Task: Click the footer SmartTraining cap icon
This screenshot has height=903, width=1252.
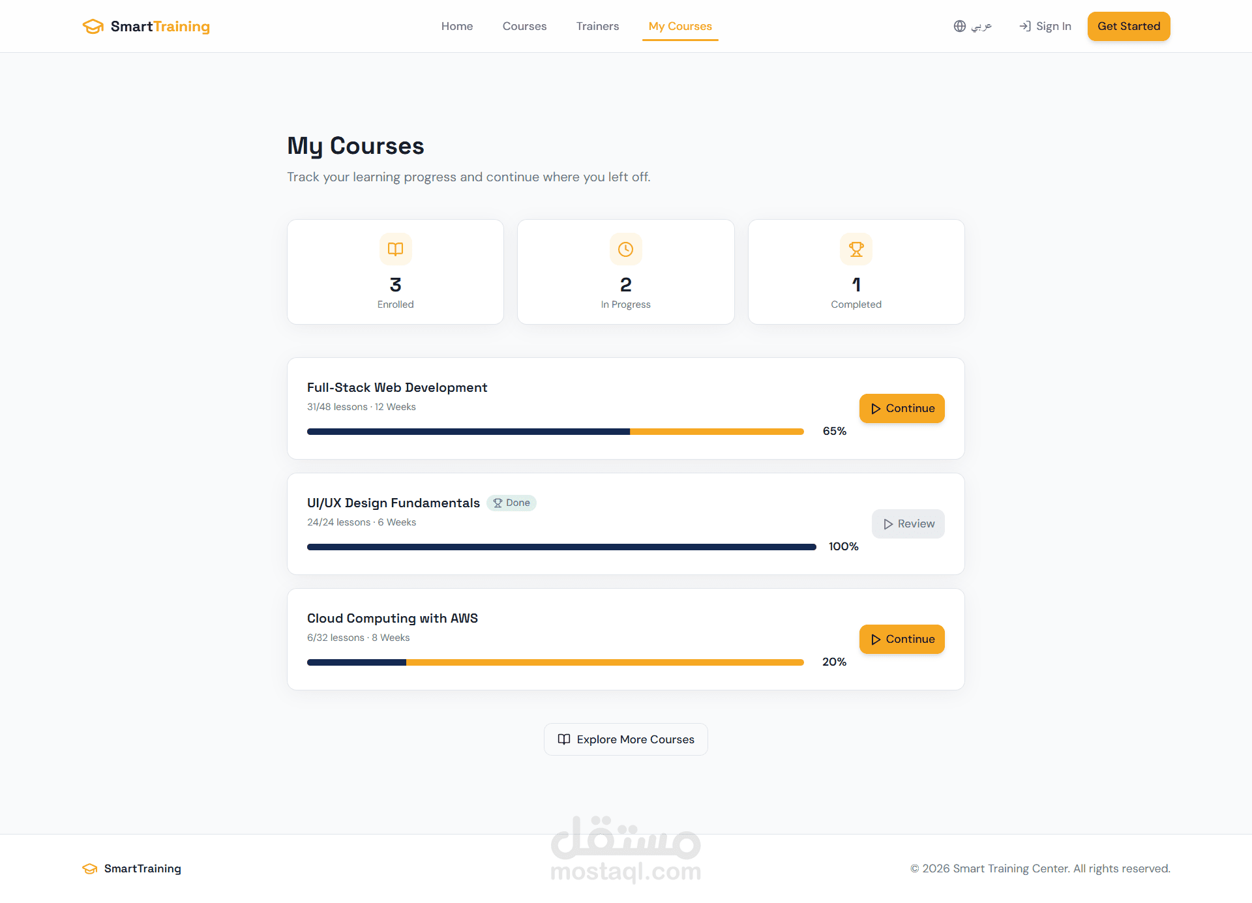Action: coord(90,868)
